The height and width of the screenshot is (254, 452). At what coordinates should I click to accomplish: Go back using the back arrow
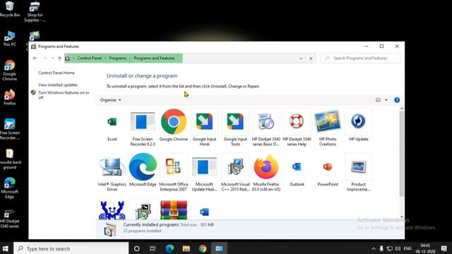(35, 58)
